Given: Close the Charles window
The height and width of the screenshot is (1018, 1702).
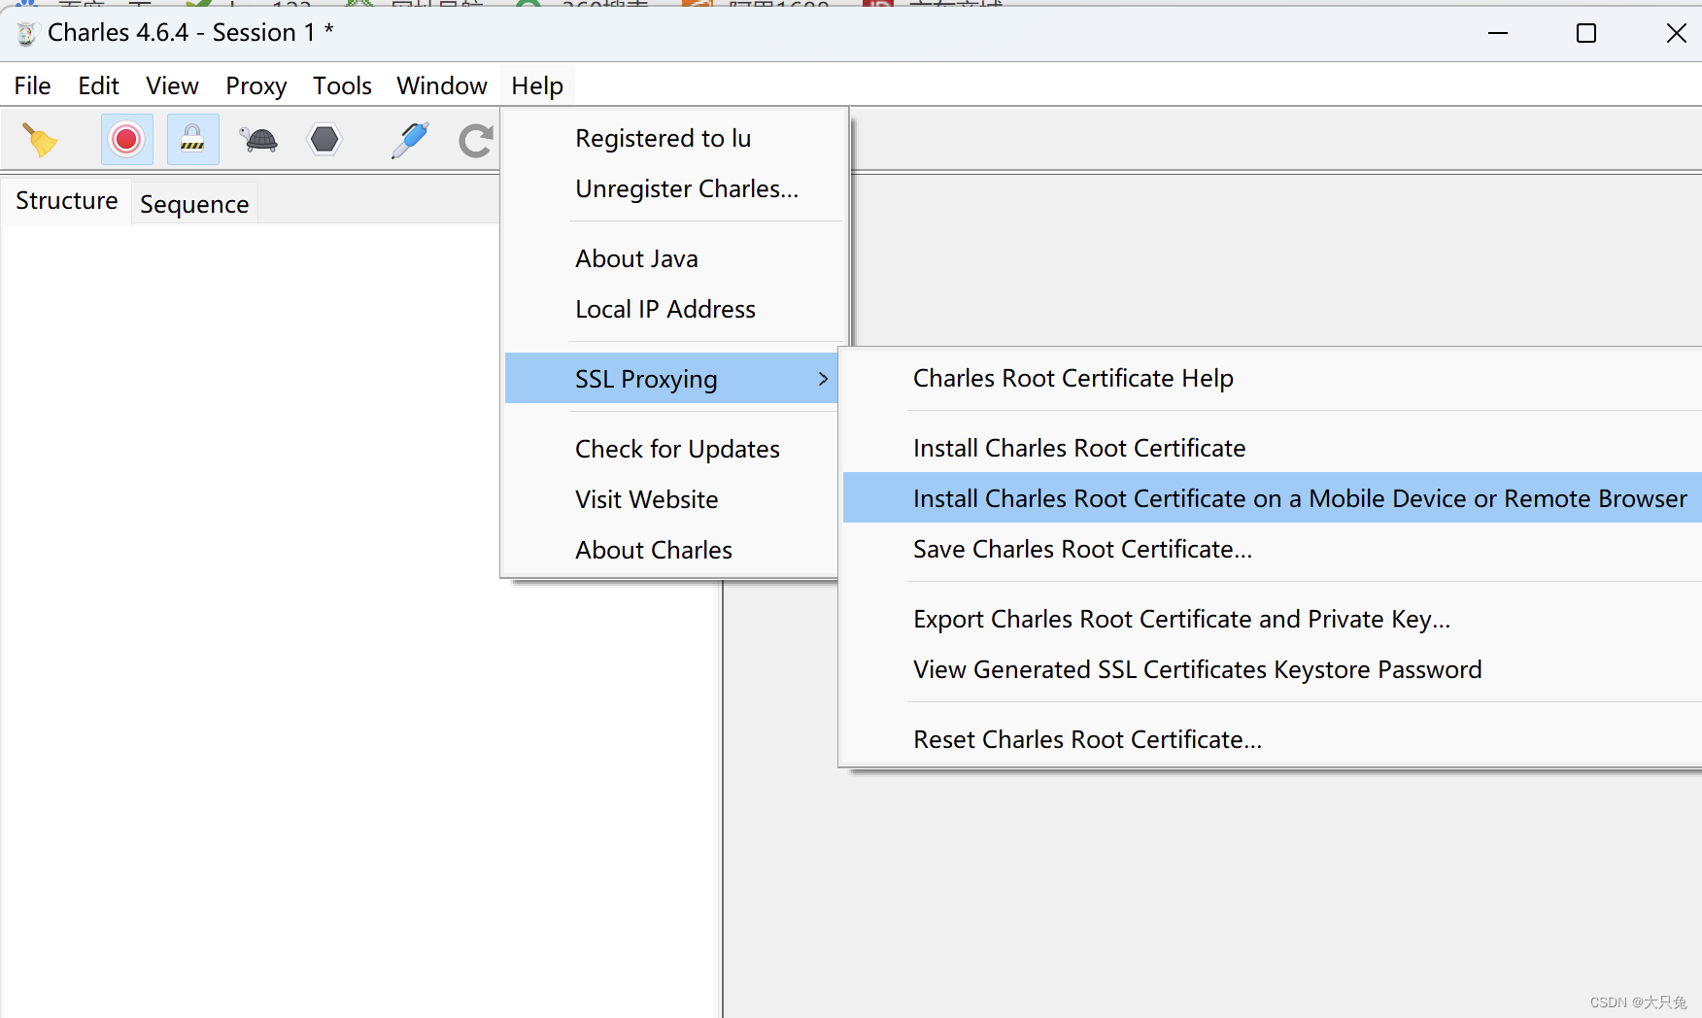Looking at the screenshot, I should coord(1676,33).
